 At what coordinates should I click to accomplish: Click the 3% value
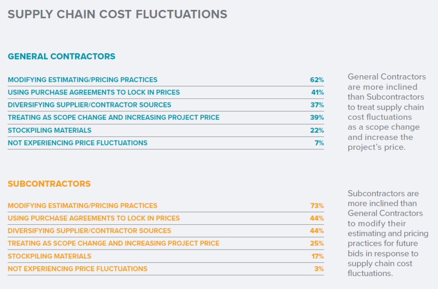coord(319,269)
